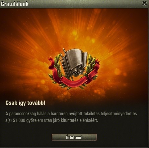The width and height of the screenshot is (149, 148).
Task: Click the empty title bar area beside Gratulálunk
Action: pos(85,4)
